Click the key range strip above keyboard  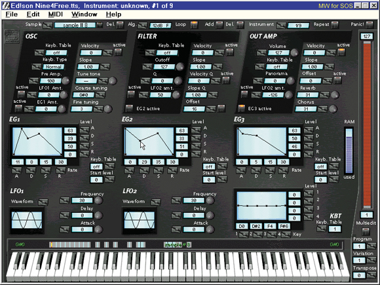(175, 245)
